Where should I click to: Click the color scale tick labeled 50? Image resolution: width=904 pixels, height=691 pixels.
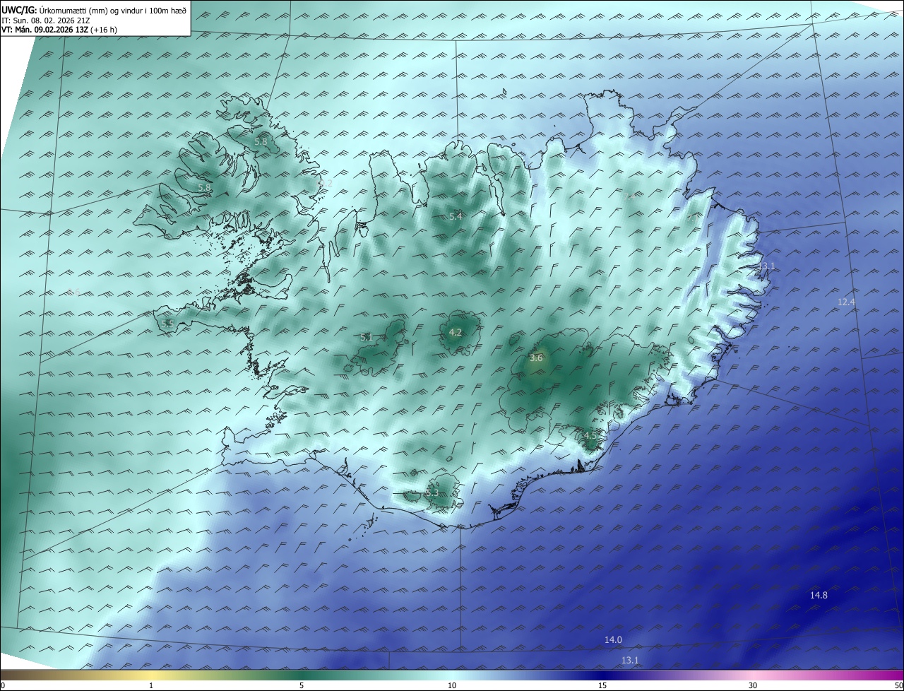click(898, 685)
